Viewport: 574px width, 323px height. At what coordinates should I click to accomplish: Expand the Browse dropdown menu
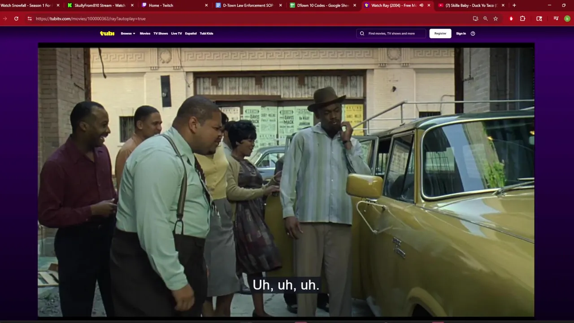click(128, 33)
